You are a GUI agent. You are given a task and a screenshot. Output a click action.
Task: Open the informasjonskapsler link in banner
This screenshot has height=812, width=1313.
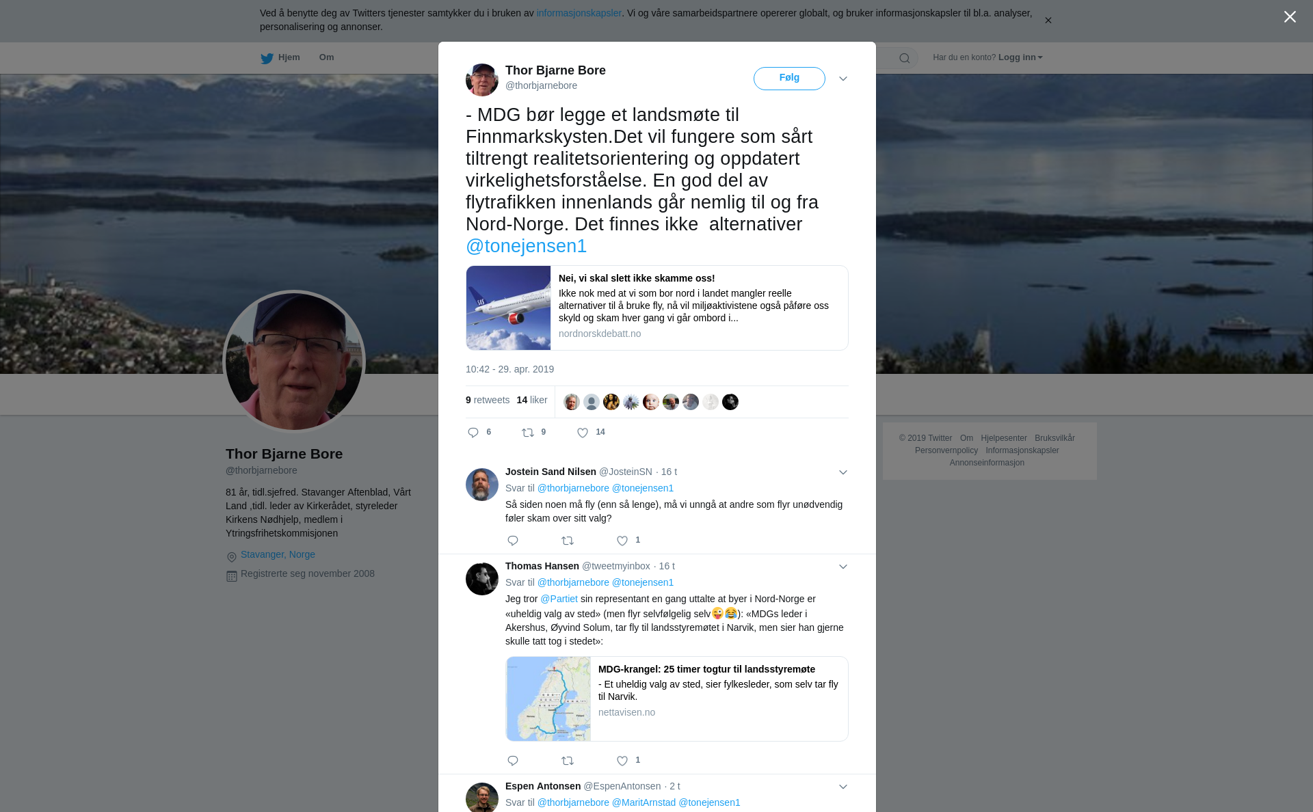coord(579,13)
